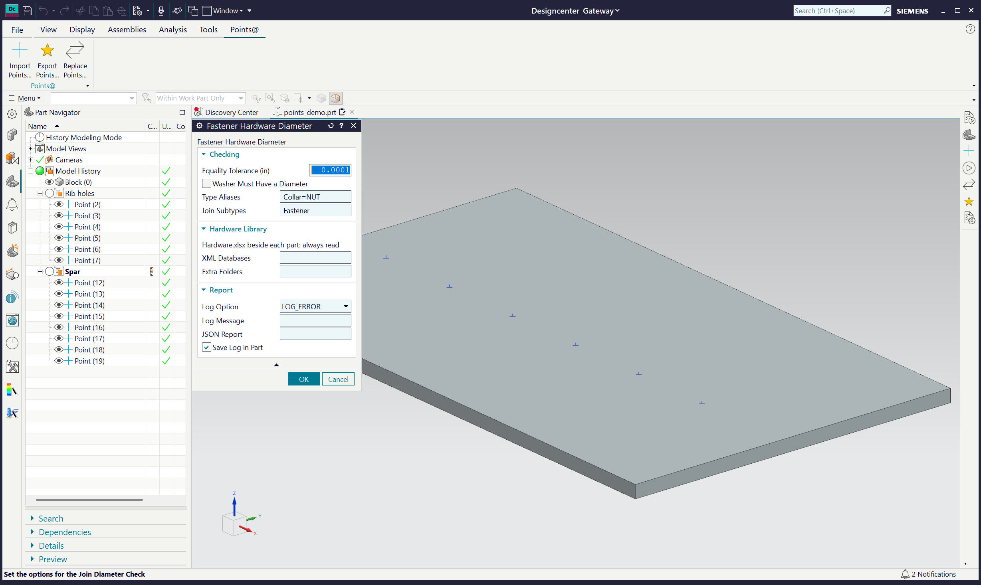Uncheck Save Log in Part

click(206, 348)
